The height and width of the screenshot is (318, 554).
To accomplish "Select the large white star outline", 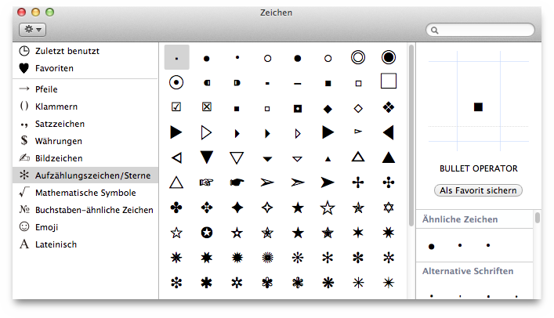I will (x=328, y=208).
